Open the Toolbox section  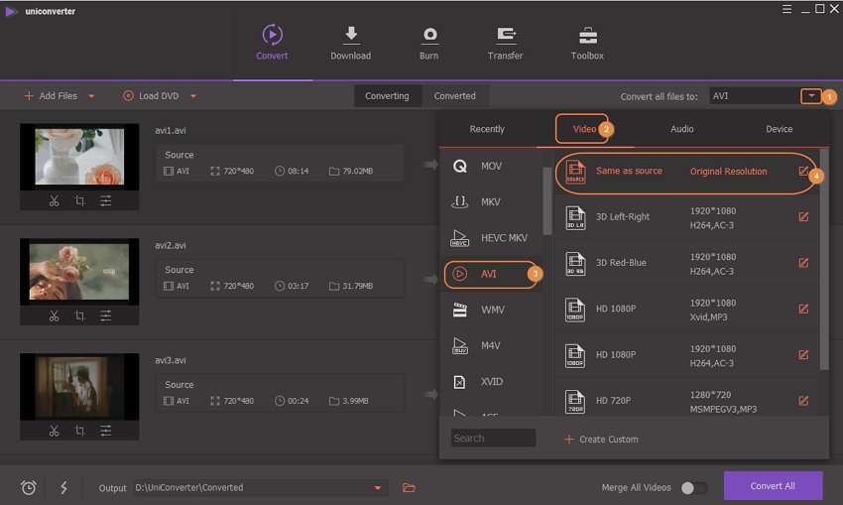click(587, 43)
